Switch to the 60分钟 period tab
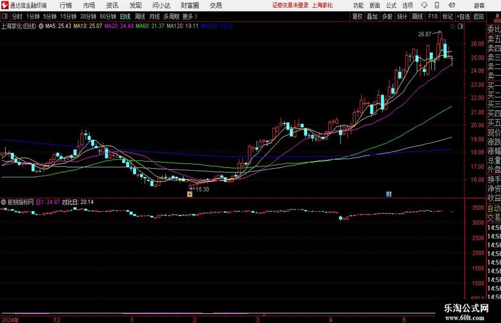The height and width of the screenshot is (323, 501). coord(108,16)
